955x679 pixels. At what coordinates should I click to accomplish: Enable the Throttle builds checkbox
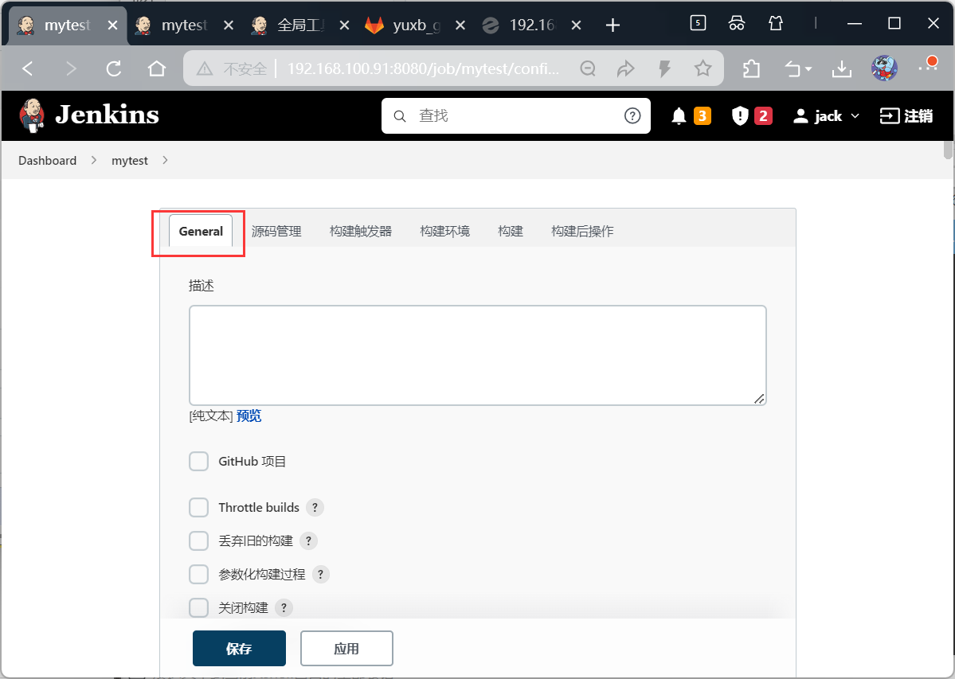198,507
